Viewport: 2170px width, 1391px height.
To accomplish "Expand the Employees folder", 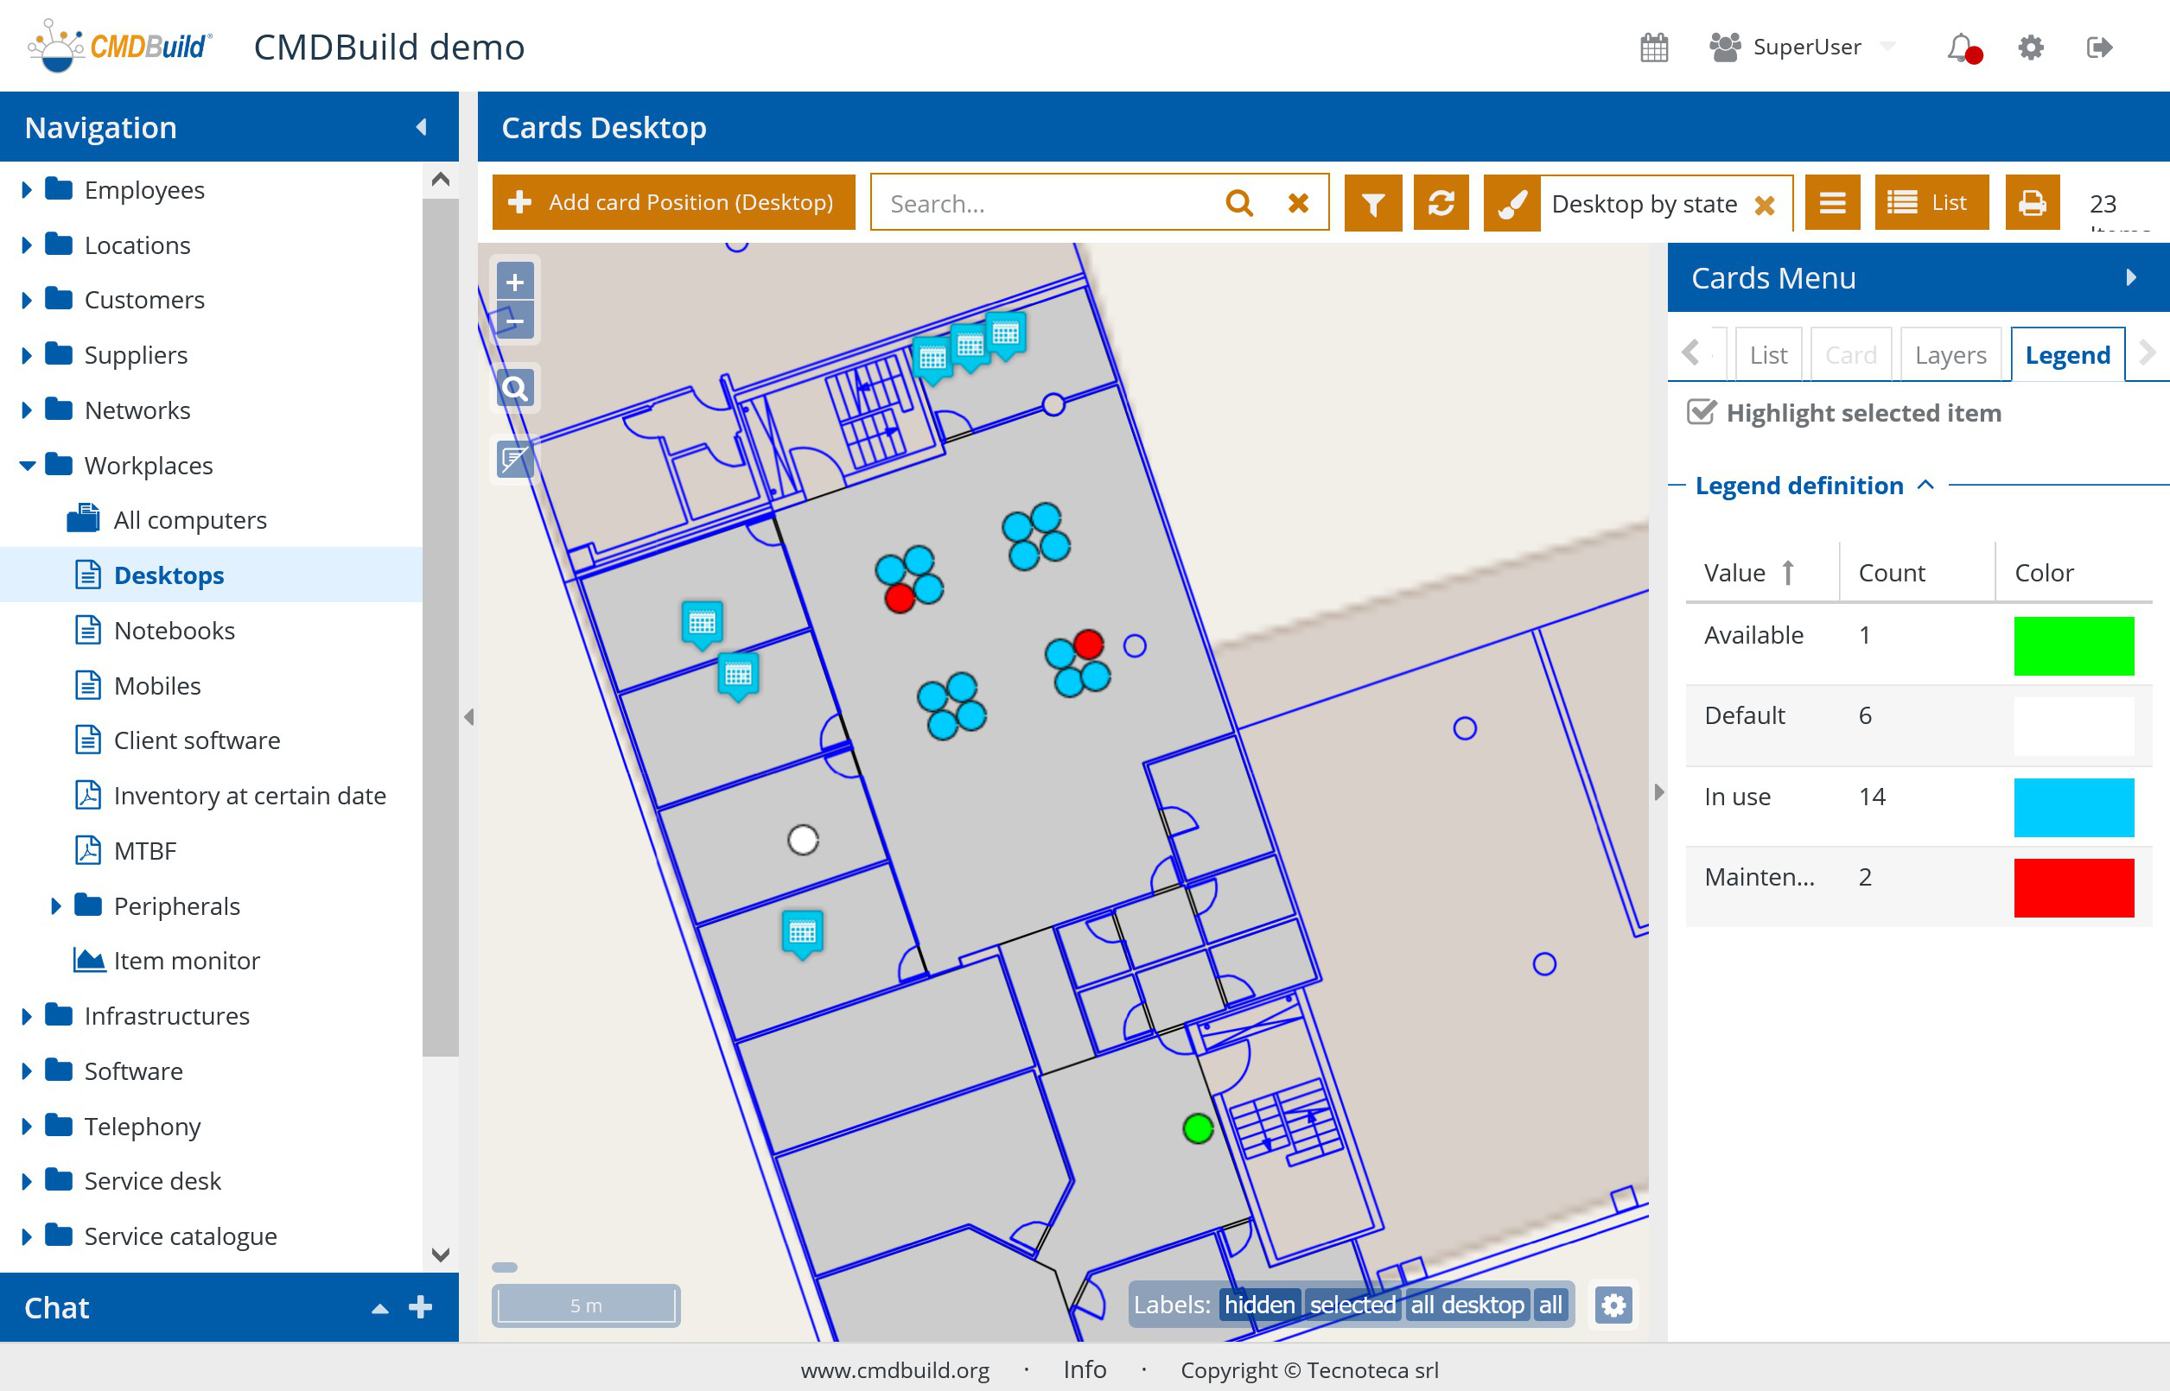I will pos(26,190).
